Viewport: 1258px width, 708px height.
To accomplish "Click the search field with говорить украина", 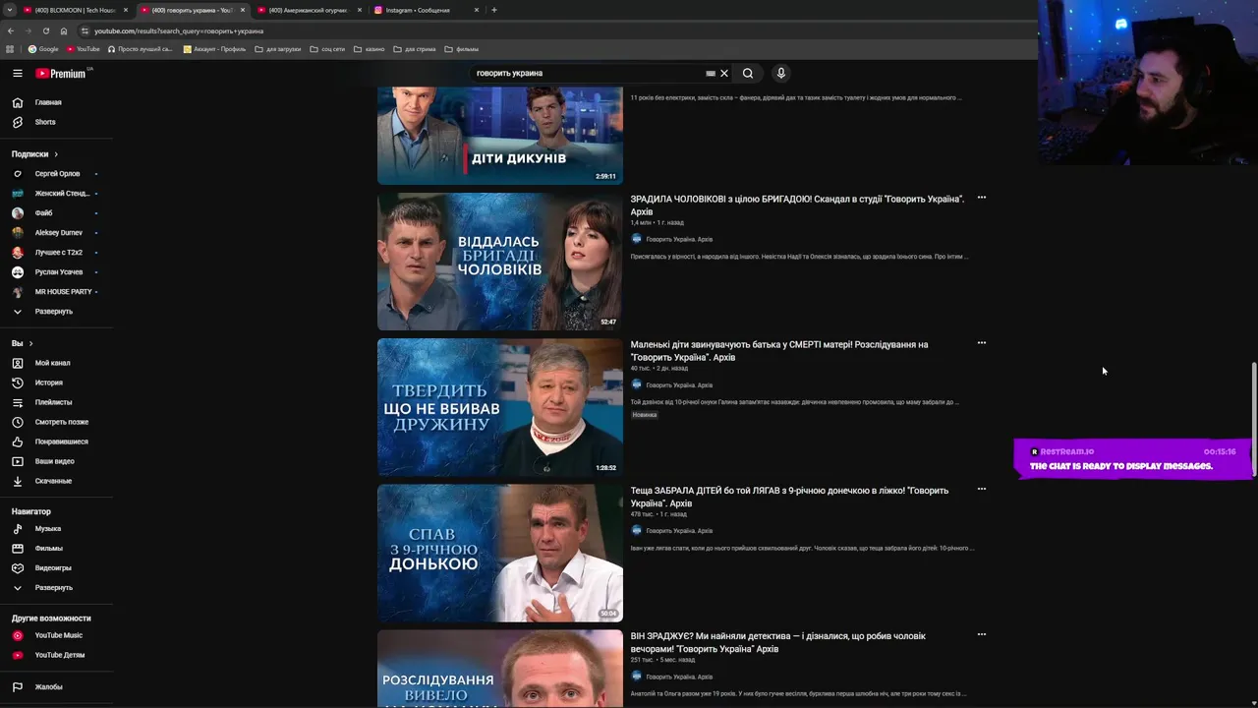I will point(587,73).
